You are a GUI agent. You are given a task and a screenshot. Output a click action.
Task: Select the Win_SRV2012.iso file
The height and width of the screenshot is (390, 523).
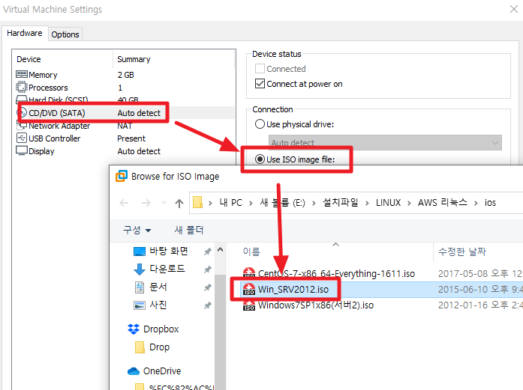tap(293, 290)
